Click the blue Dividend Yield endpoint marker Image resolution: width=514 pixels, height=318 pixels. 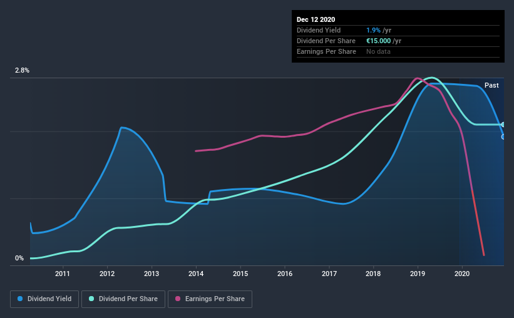click(503, 136)
